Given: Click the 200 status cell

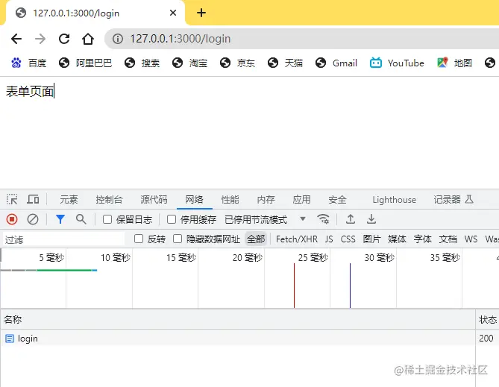Looking at the screenshot, I should click(x=486, y=338).
